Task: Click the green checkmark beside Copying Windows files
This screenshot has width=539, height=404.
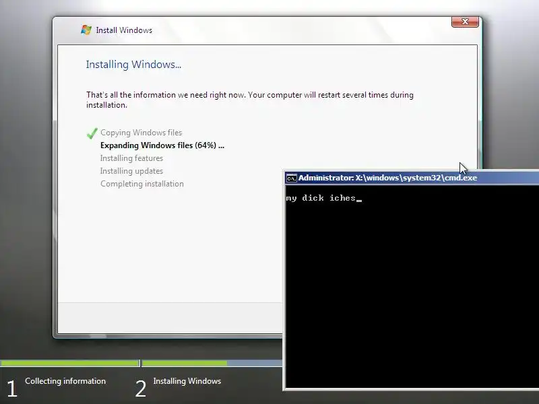Action: tap(92, 133)
